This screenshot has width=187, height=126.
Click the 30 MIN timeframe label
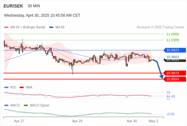pos(34,6)
